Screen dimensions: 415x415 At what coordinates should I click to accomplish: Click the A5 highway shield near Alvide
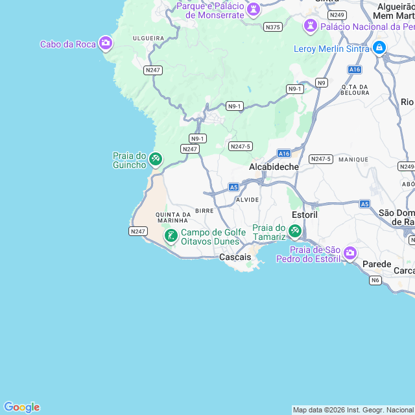(x=233, y=187)
